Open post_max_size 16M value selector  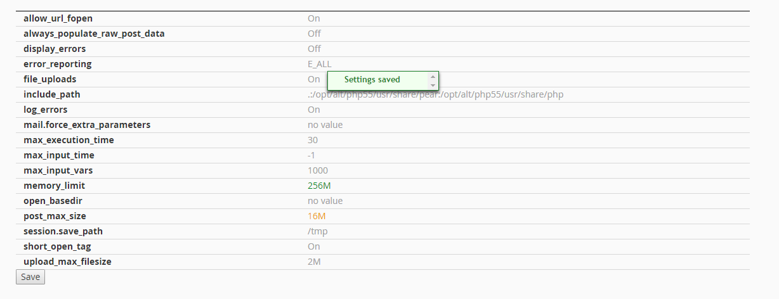317,216
